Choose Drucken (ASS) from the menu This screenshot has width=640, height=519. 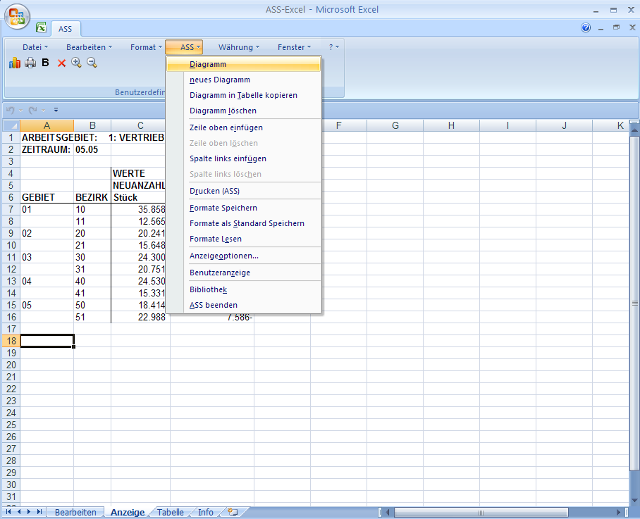pos(244,191)
